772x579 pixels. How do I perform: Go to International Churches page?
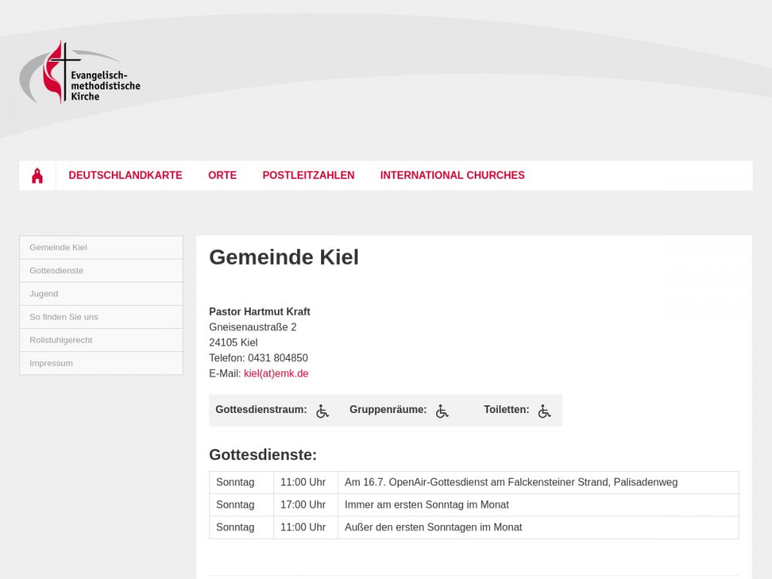452,175
